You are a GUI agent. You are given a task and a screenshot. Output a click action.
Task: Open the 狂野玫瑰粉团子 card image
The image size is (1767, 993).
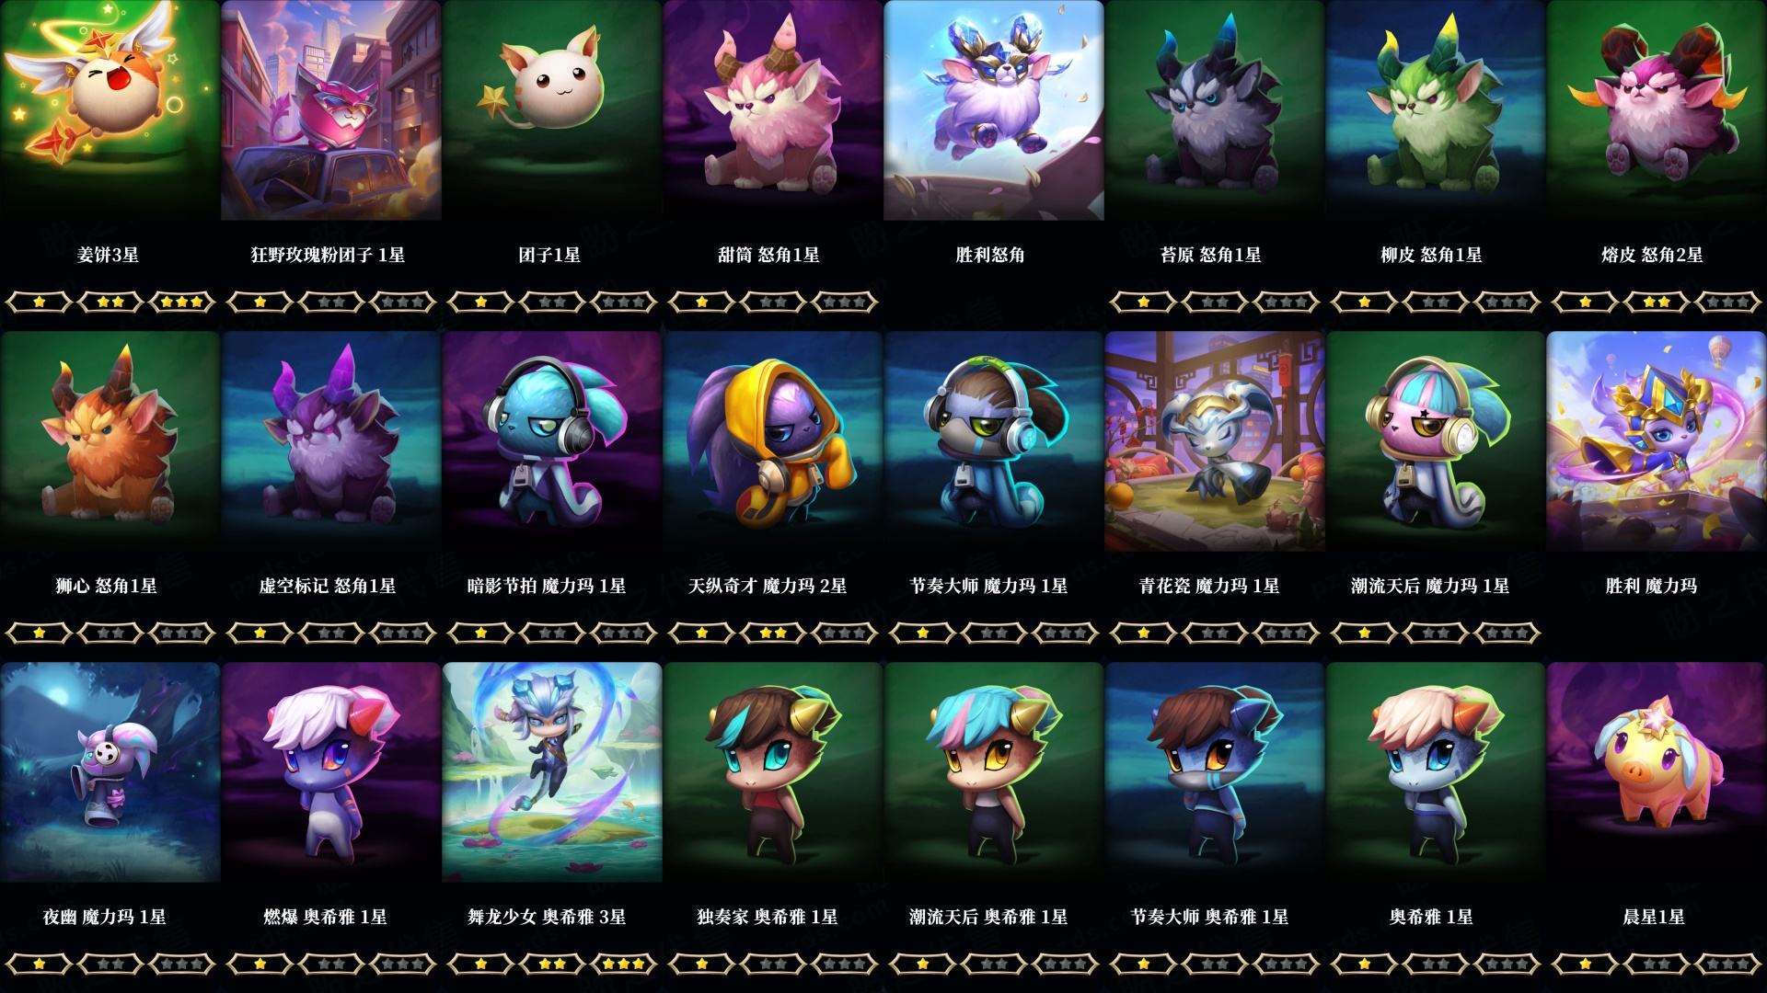pos(330,110)
